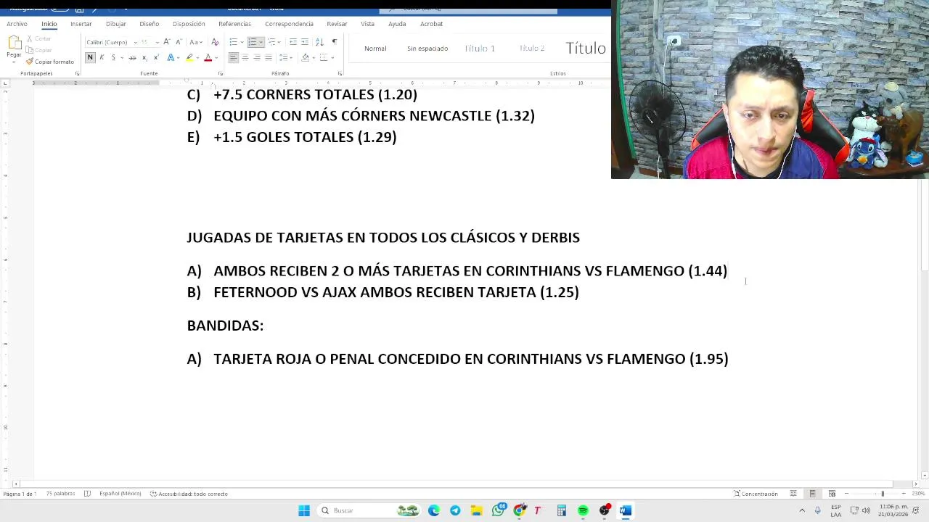Open WhatsApp from the taskbar
The image size is (929, 522).
click(498, 510)
